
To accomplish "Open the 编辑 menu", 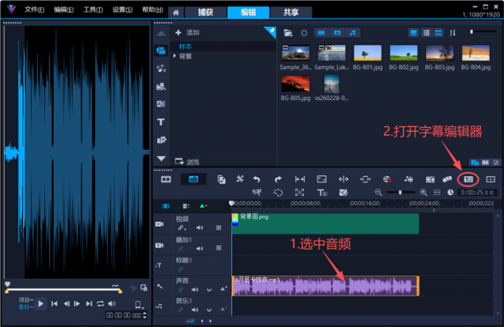I will (x=63, y=10).
